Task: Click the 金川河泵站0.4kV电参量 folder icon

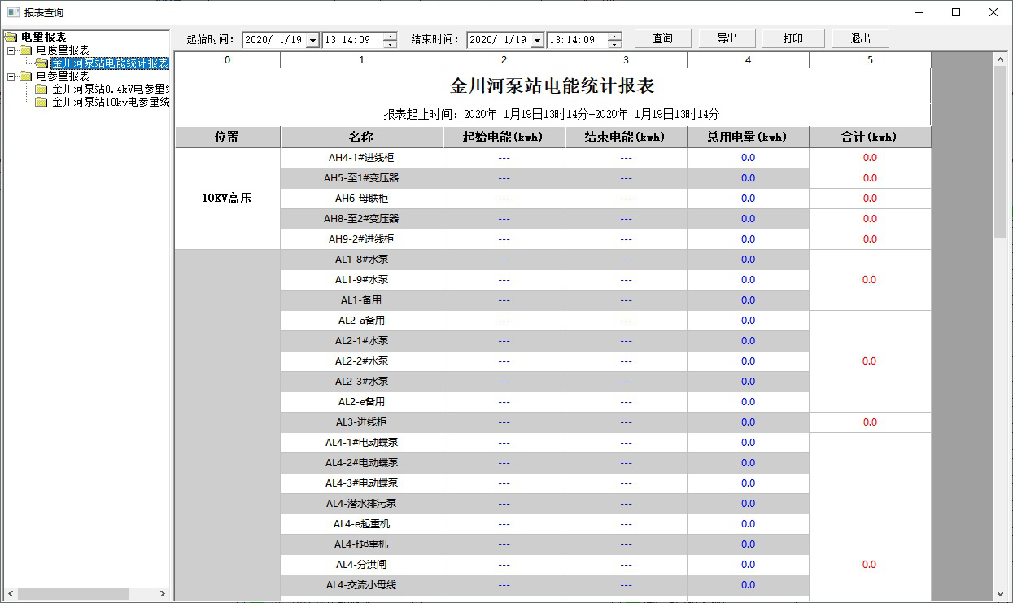Action: coord(41,90)
